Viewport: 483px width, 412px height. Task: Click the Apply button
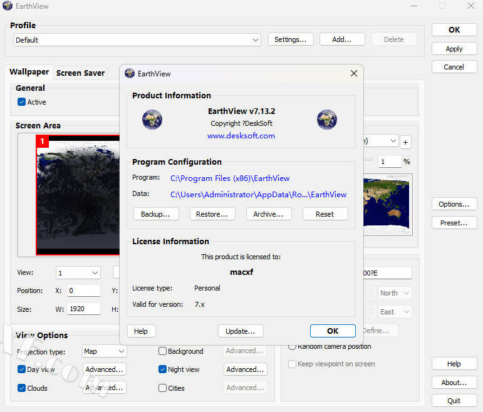454,49
